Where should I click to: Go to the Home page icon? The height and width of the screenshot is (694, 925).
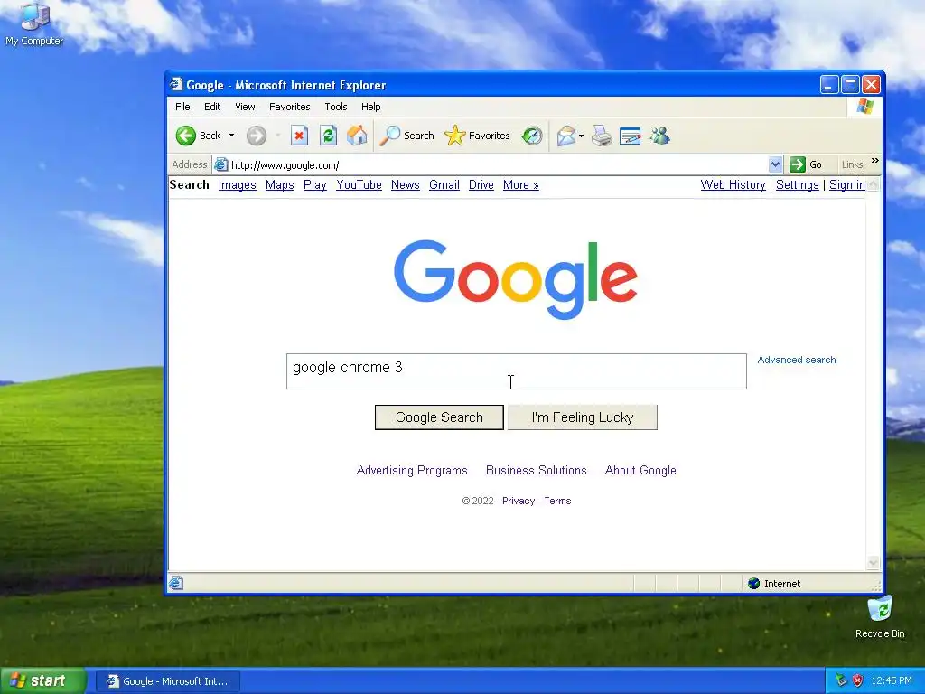coord(357,136)
